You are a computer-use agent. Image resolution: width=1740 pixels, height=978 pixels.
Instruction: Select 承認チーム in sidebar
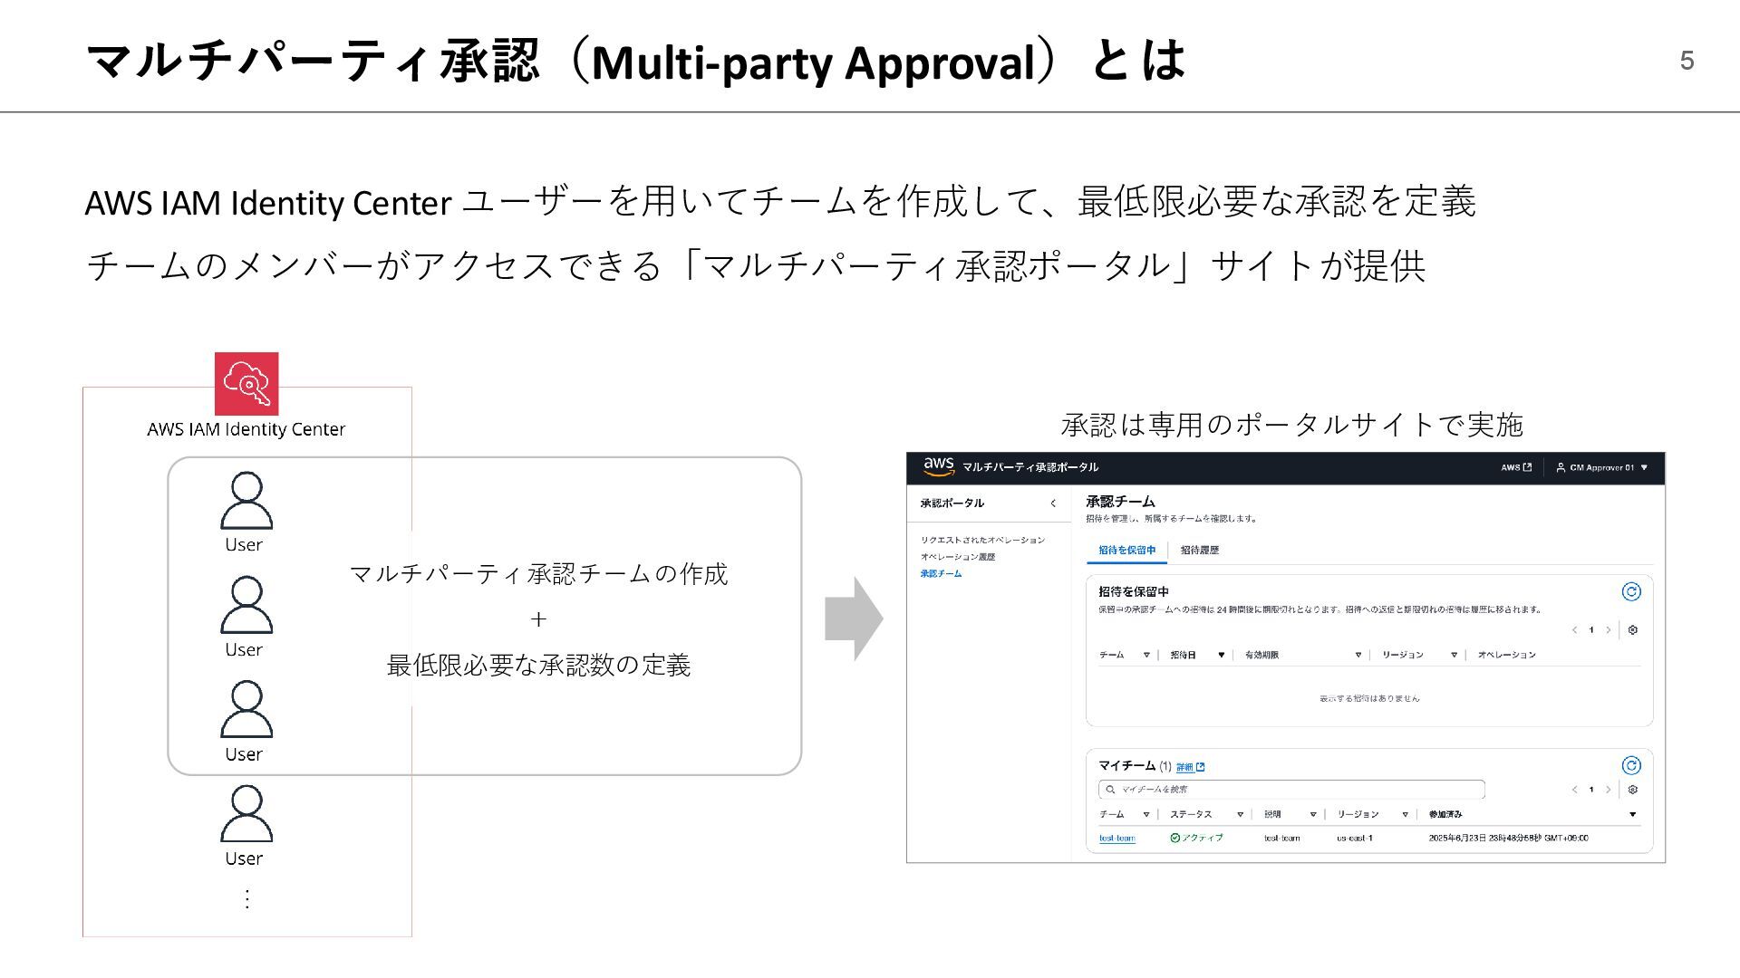pos(941,573)
